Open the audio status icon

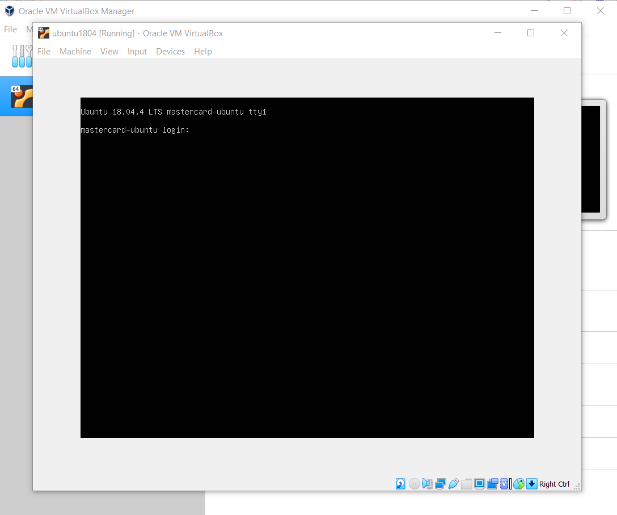428,484
